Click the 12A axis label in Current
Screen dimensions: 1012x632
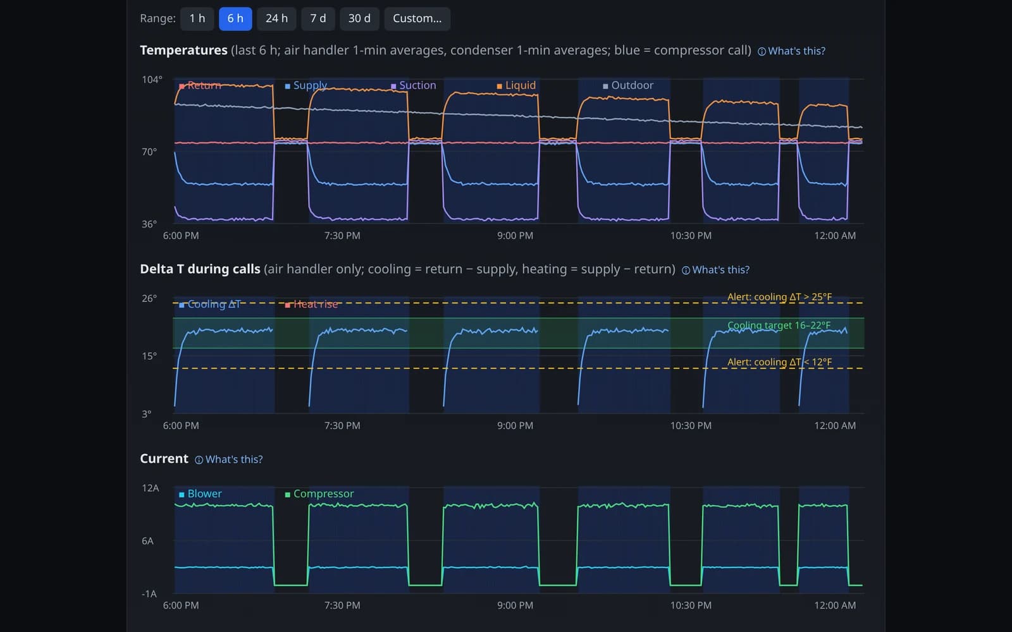pos(150,488)
